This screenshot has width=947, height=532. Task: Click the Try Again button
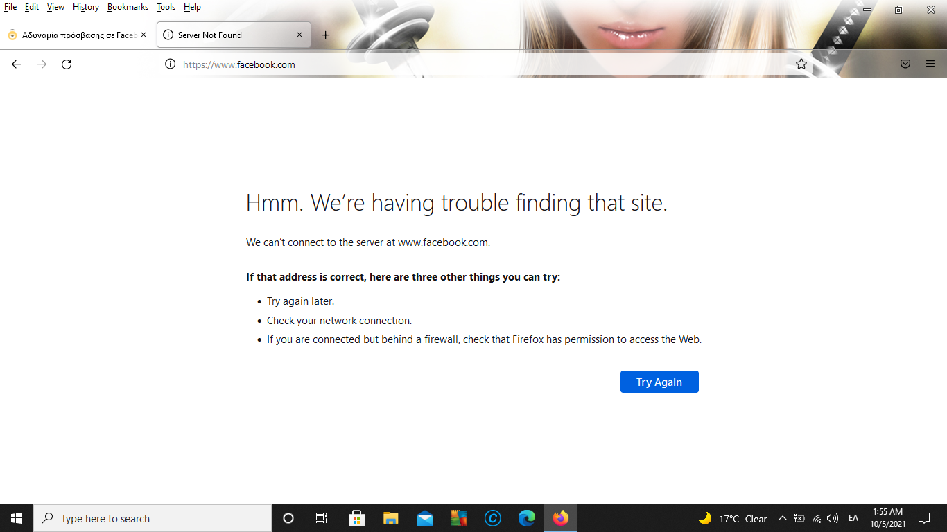coord(659,382)
